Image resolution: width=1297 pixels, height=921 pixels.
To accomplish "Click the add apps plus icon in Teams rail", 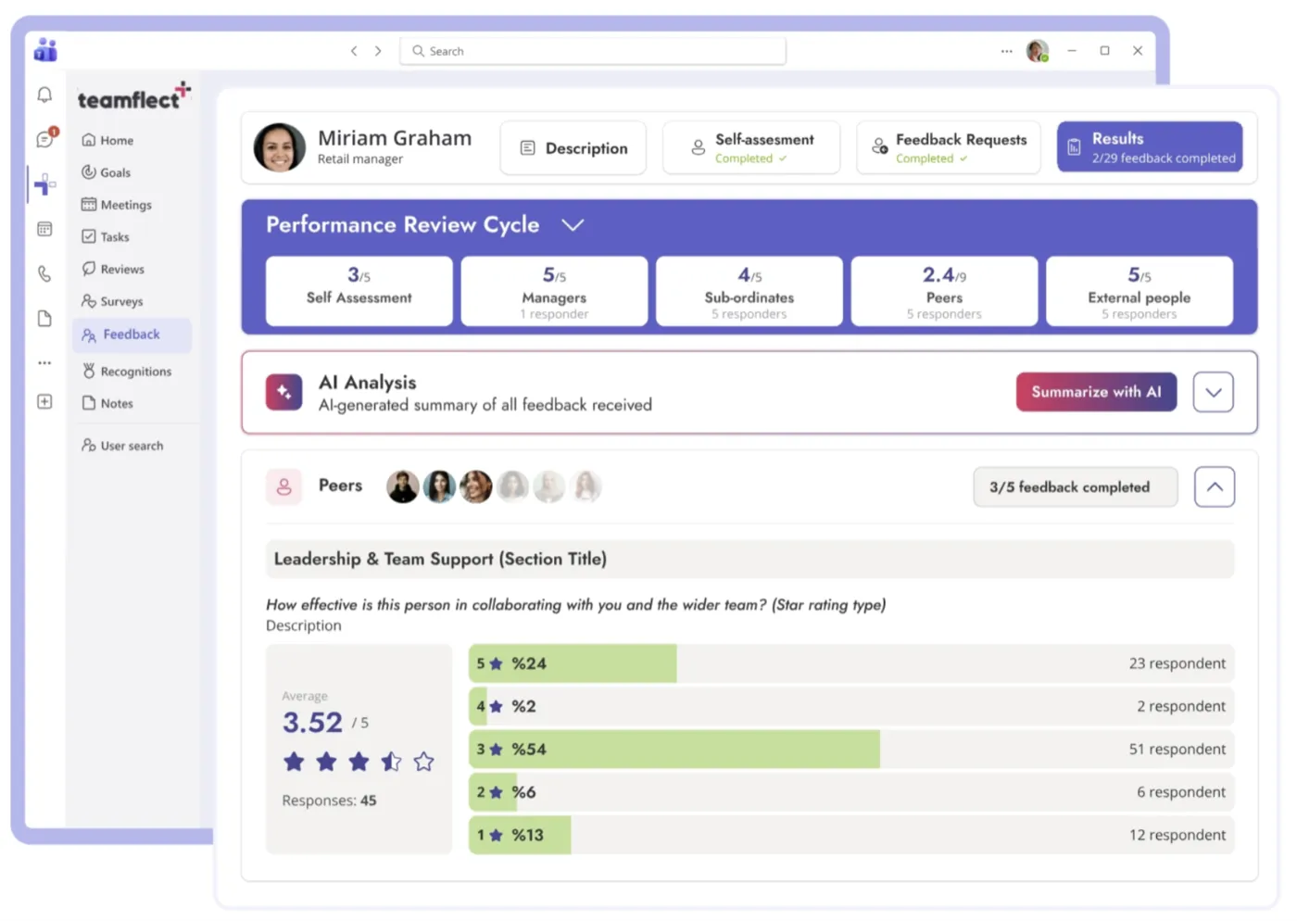I will (44, 401).
